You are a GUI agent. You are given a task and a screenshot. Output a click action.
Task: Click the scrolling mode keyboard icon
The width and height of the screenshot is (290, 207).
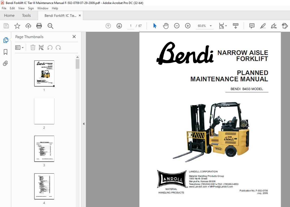coord(235,26)
